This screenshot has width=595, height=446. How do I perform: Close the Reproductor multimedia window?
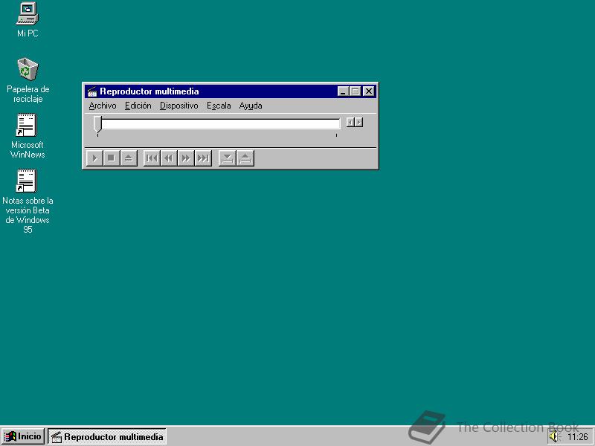[x=369, y=91]
